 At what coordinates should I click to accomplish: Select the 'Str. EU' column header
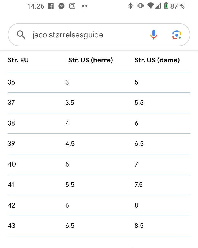(18, 60)
